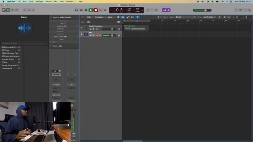Open the Library panel via toolbar icon
Viewport: 253px width, 142px height.
pyautogui.click(x=4, y=10)
